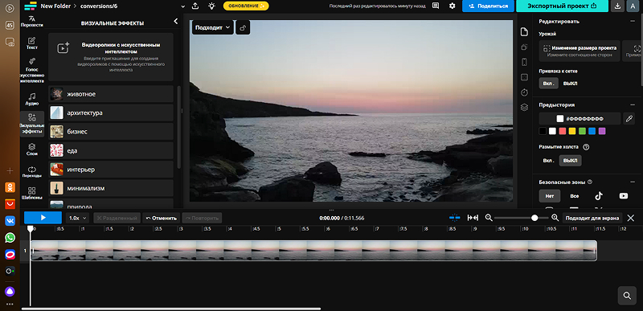
Task: Turn grid snapping ВЫКЛ
Action: click(x=570, y=84)
